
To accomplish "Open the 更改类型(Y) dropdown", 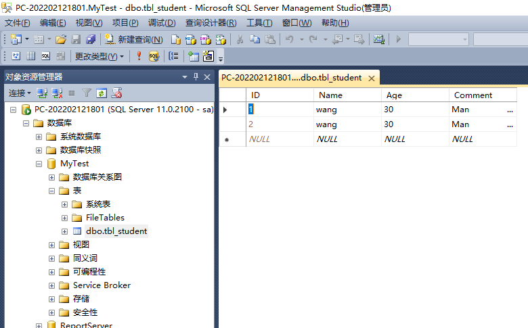I will (100, 57).
